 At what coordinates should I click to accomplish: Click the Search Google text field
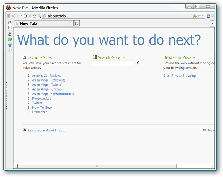(114, 63)
